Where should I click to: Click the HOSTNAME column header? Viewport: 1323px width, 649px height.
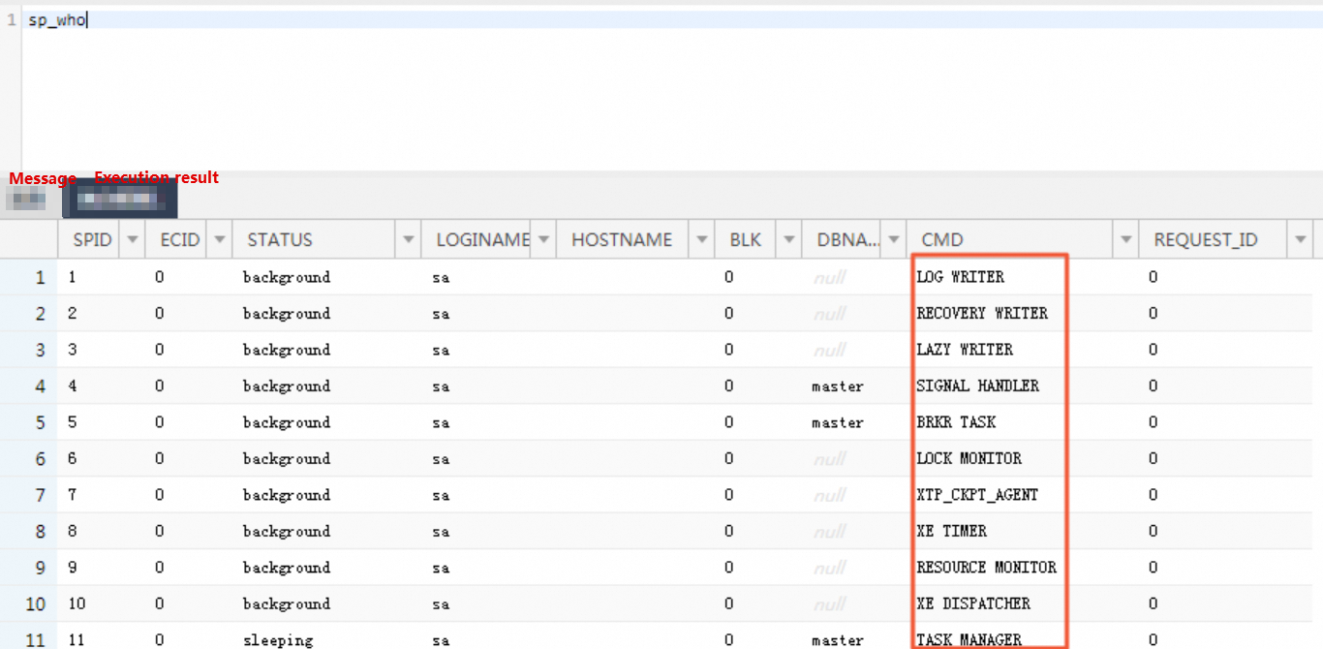[622, 239]
